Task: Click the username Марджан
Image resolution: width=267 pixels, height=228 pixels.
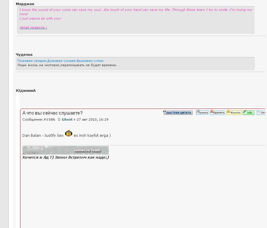Action: 25,4
